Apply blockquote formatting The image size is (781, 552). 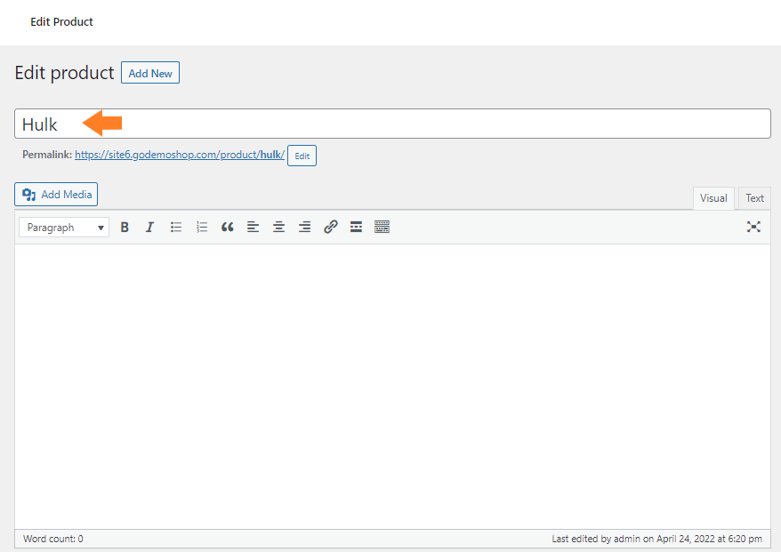228,227
